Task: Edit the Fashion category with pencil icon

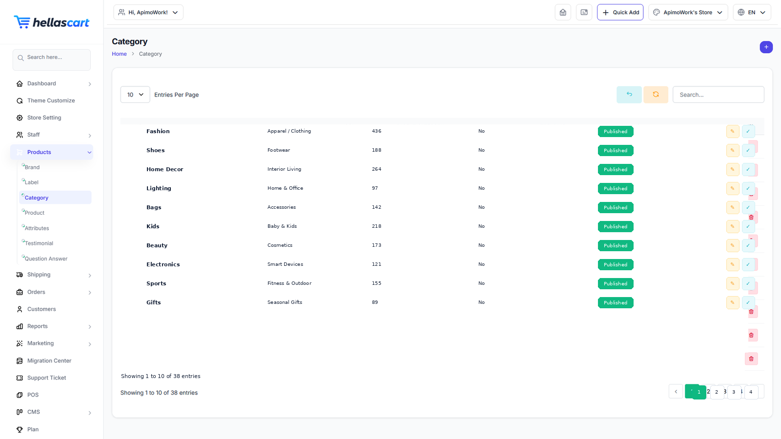Action: tap(733, 131)
